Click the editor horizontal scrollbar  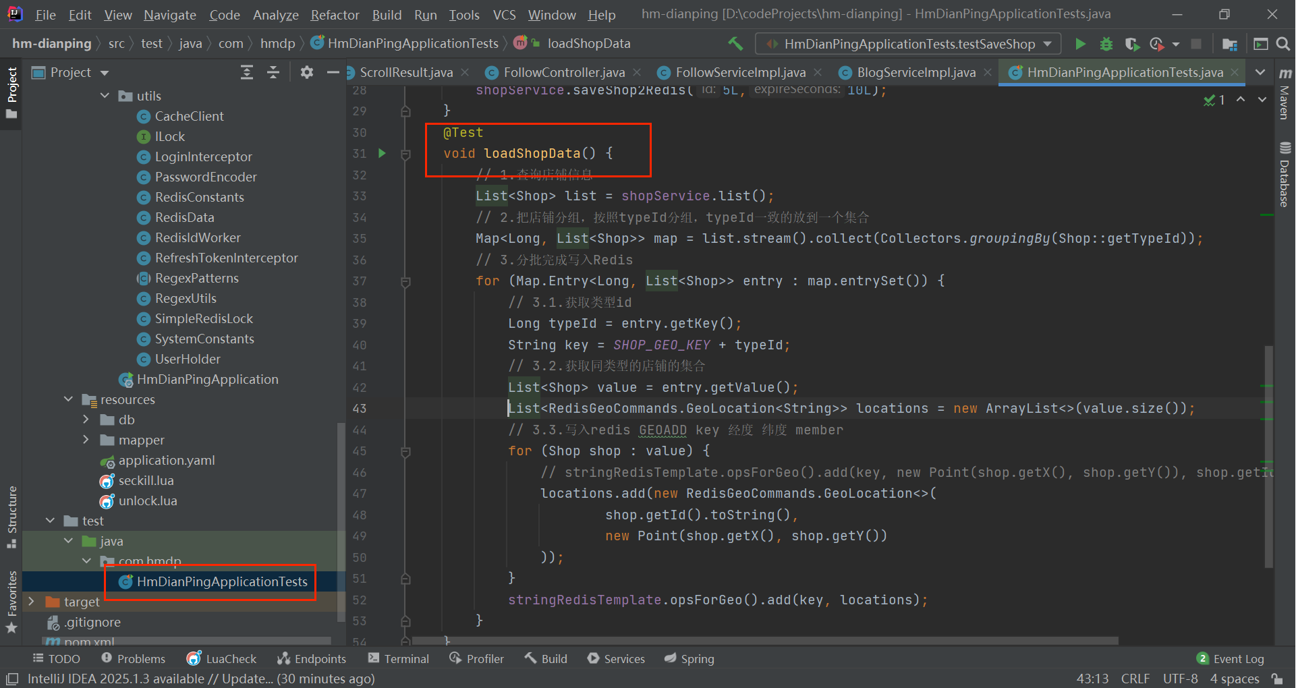pyautogui.click(x=765, y=640)
